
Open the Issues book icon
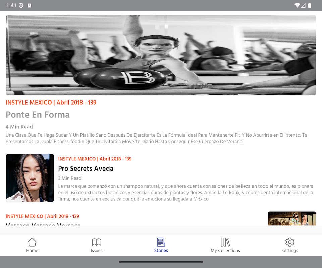pos(97,242)
